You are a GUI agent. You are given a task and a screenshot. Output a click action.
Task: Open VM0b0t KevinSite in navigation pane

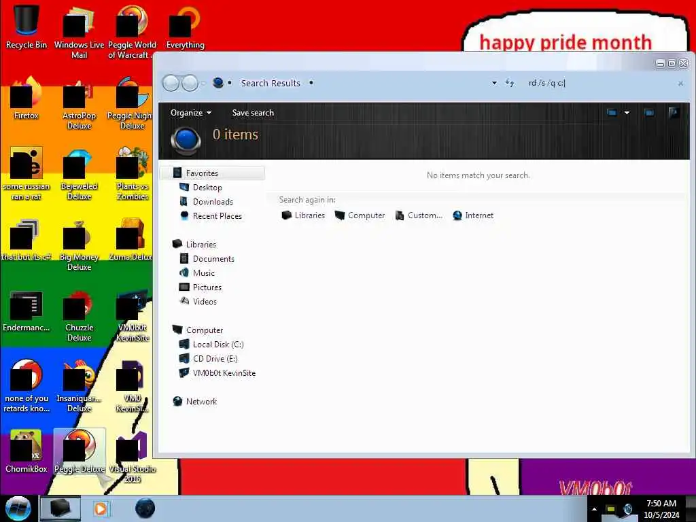tap(224, 373)
